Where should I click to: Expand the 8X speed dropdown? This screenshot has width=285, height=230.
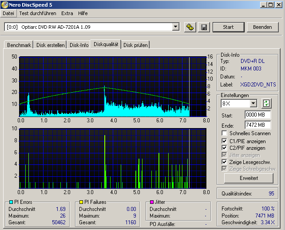(x=253, y=103)
